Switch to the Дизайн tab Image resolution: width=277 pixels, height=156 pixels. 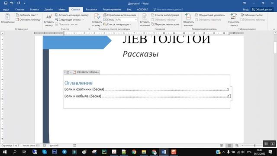point(48,10)
